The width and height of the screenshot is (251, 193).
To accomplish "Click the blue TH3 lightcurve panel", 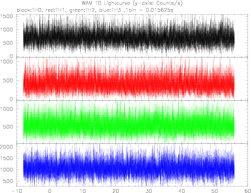I will coord(132,165).
